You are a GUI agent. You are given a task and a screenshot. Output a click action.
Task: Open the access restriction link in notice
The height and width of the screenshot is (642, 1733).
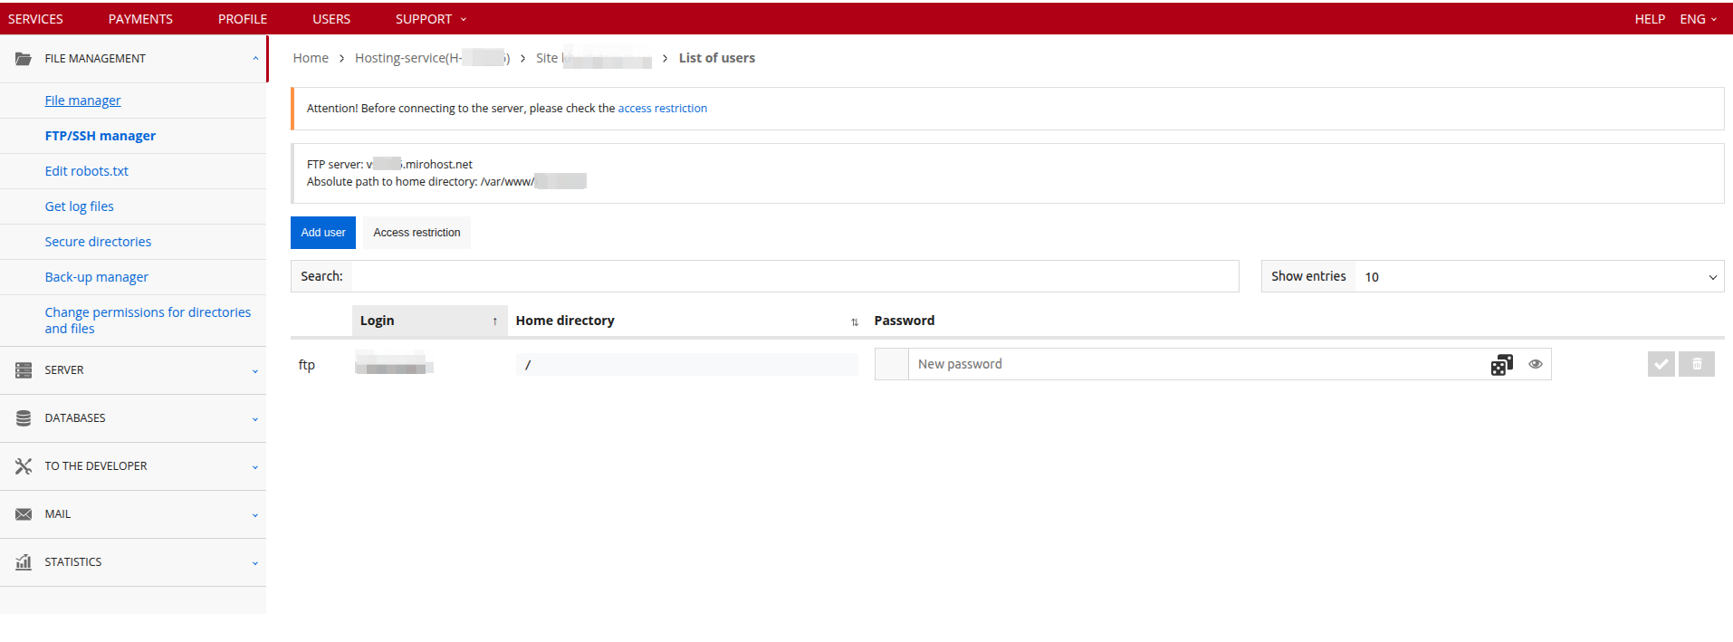pos(662,109)
